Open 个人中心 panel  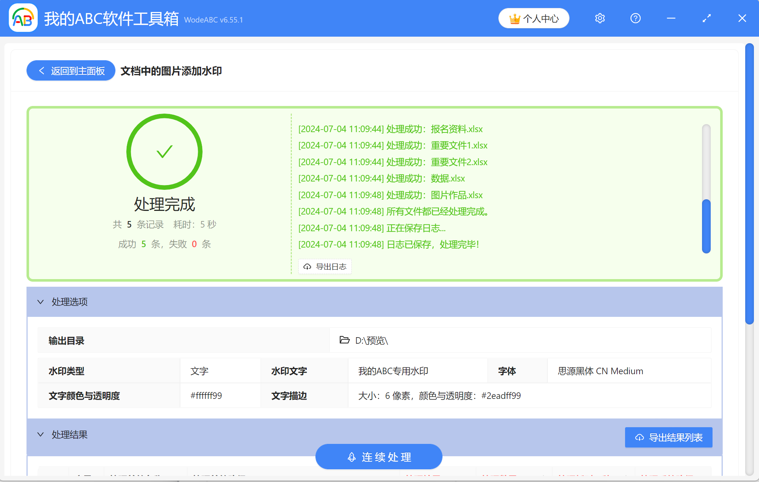pos(534,18)
